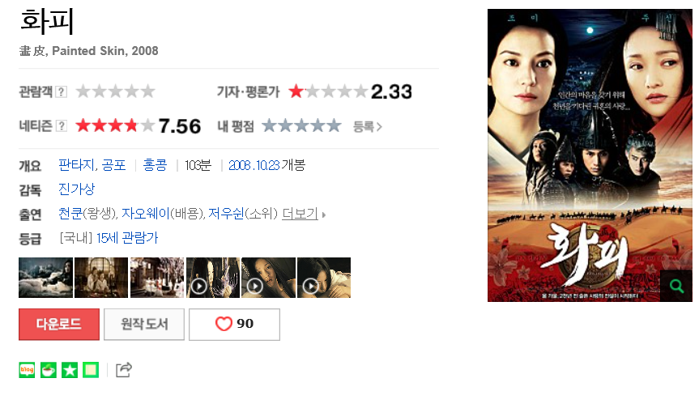
Task: Open the first still photo thumbnail
Action: 45,278
